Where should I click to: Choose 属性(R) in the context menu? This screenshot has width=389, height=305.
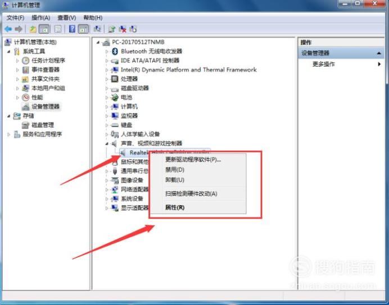click(175, 207)
